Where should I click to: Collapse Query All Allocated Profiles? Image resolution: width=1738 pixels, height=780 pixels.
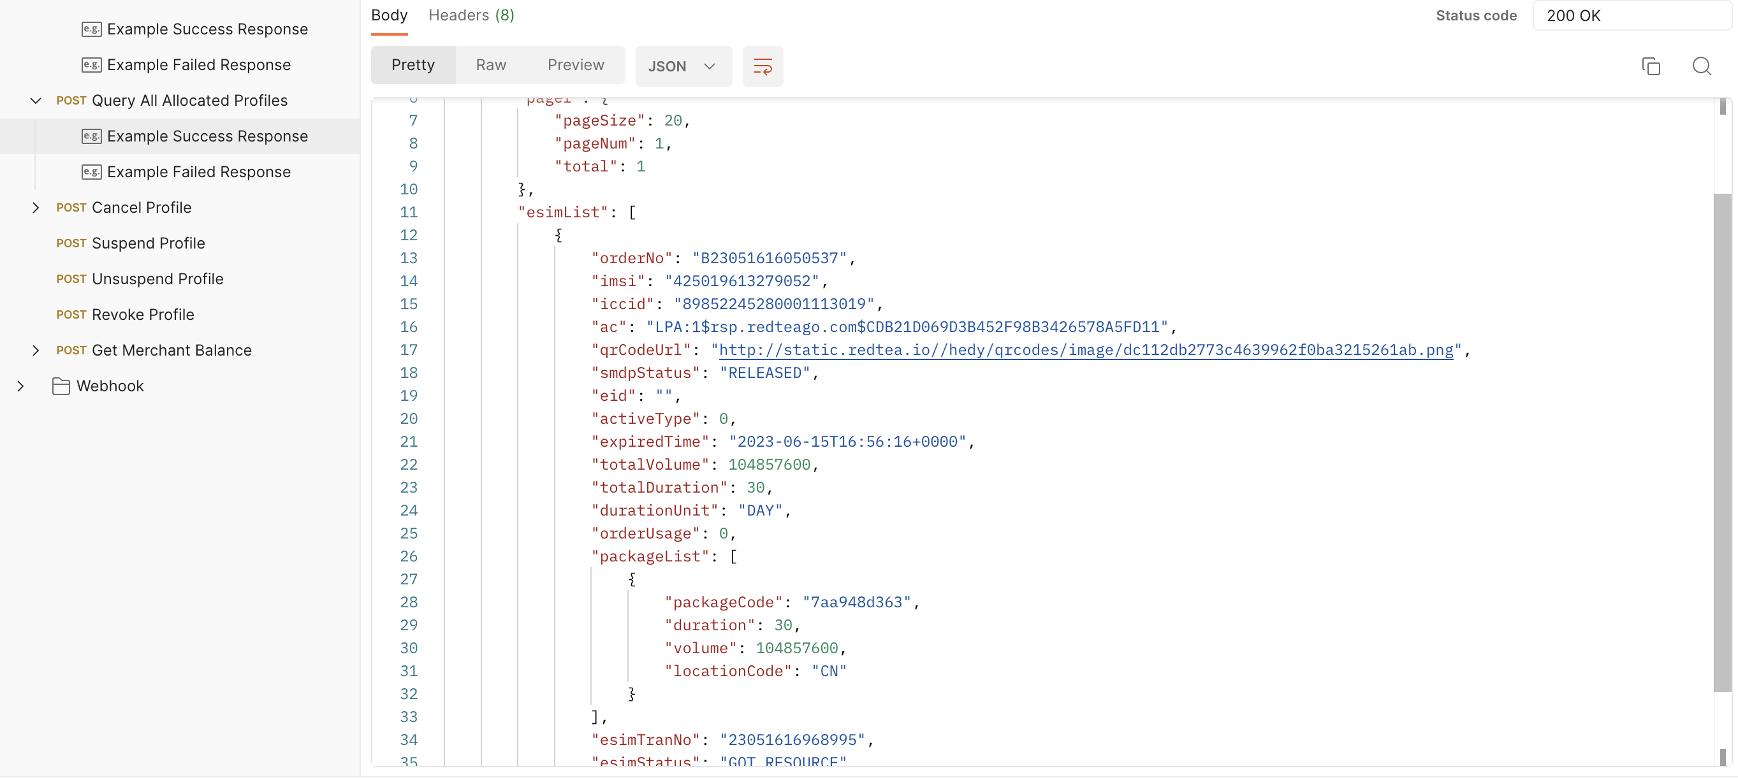[x=35, y=101]
